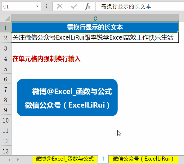Expand the Name Box dropdown arrow

coord(37,6)
